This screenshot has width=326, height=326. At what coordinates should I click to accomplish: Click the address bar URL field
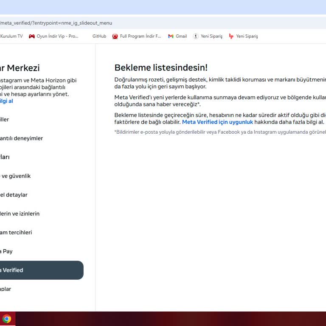tap(163, 23)
